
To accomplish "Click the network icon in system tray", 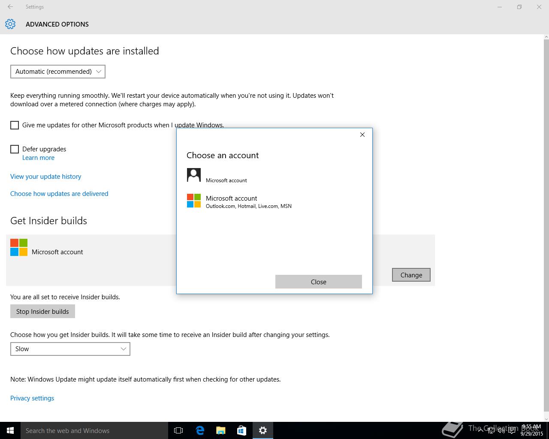I will pos(491,430).
